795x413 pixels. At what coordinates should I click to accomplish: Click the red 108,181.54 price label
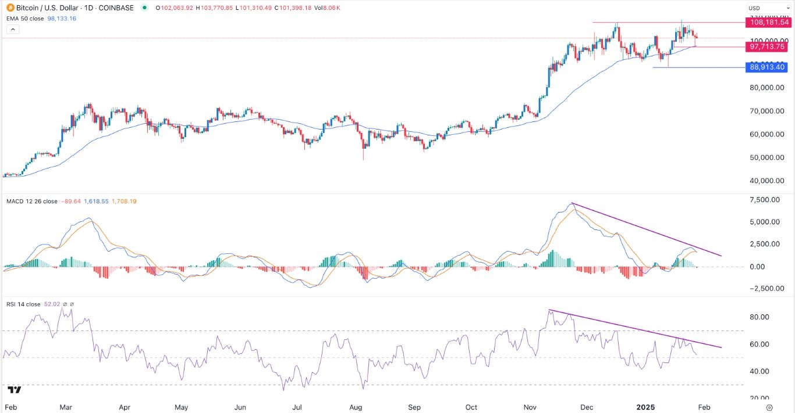(x=767, y=23)
